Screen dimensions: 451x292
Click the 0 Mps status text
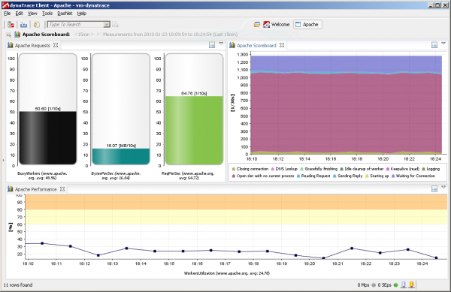(363, 285)
